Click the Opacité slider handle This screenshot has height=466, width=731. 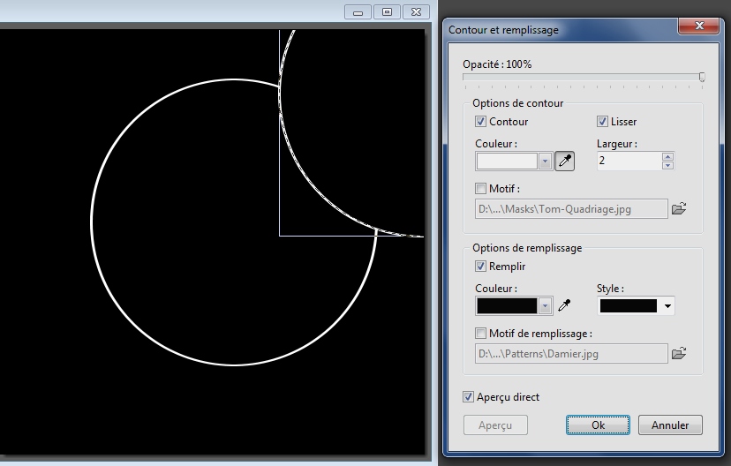click(702, 77)
